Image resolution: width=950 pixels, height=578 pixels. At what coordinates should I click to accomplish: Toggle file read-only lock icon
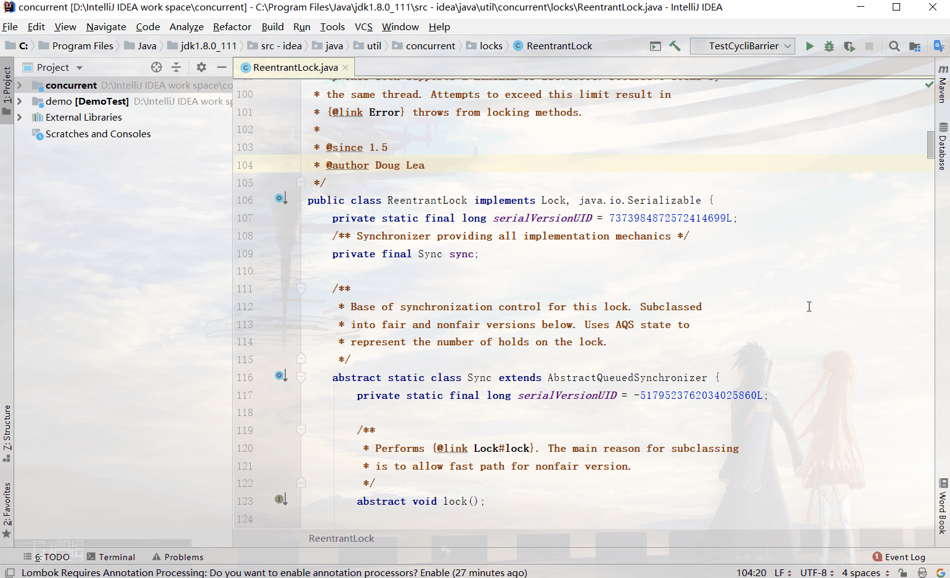point(903,572)
